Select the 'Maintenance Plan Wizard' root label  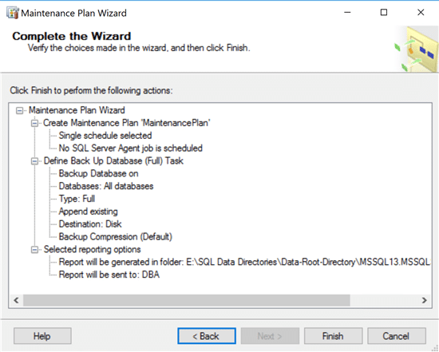point(77,110)
